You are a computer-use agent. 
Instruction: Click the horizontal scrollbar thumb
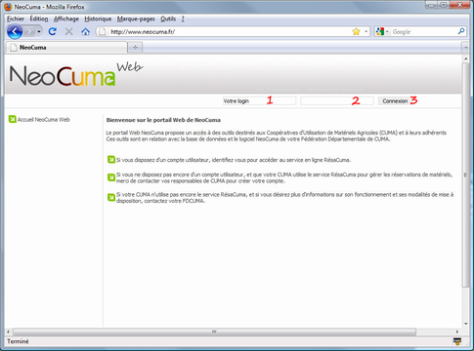coord(214,331)
